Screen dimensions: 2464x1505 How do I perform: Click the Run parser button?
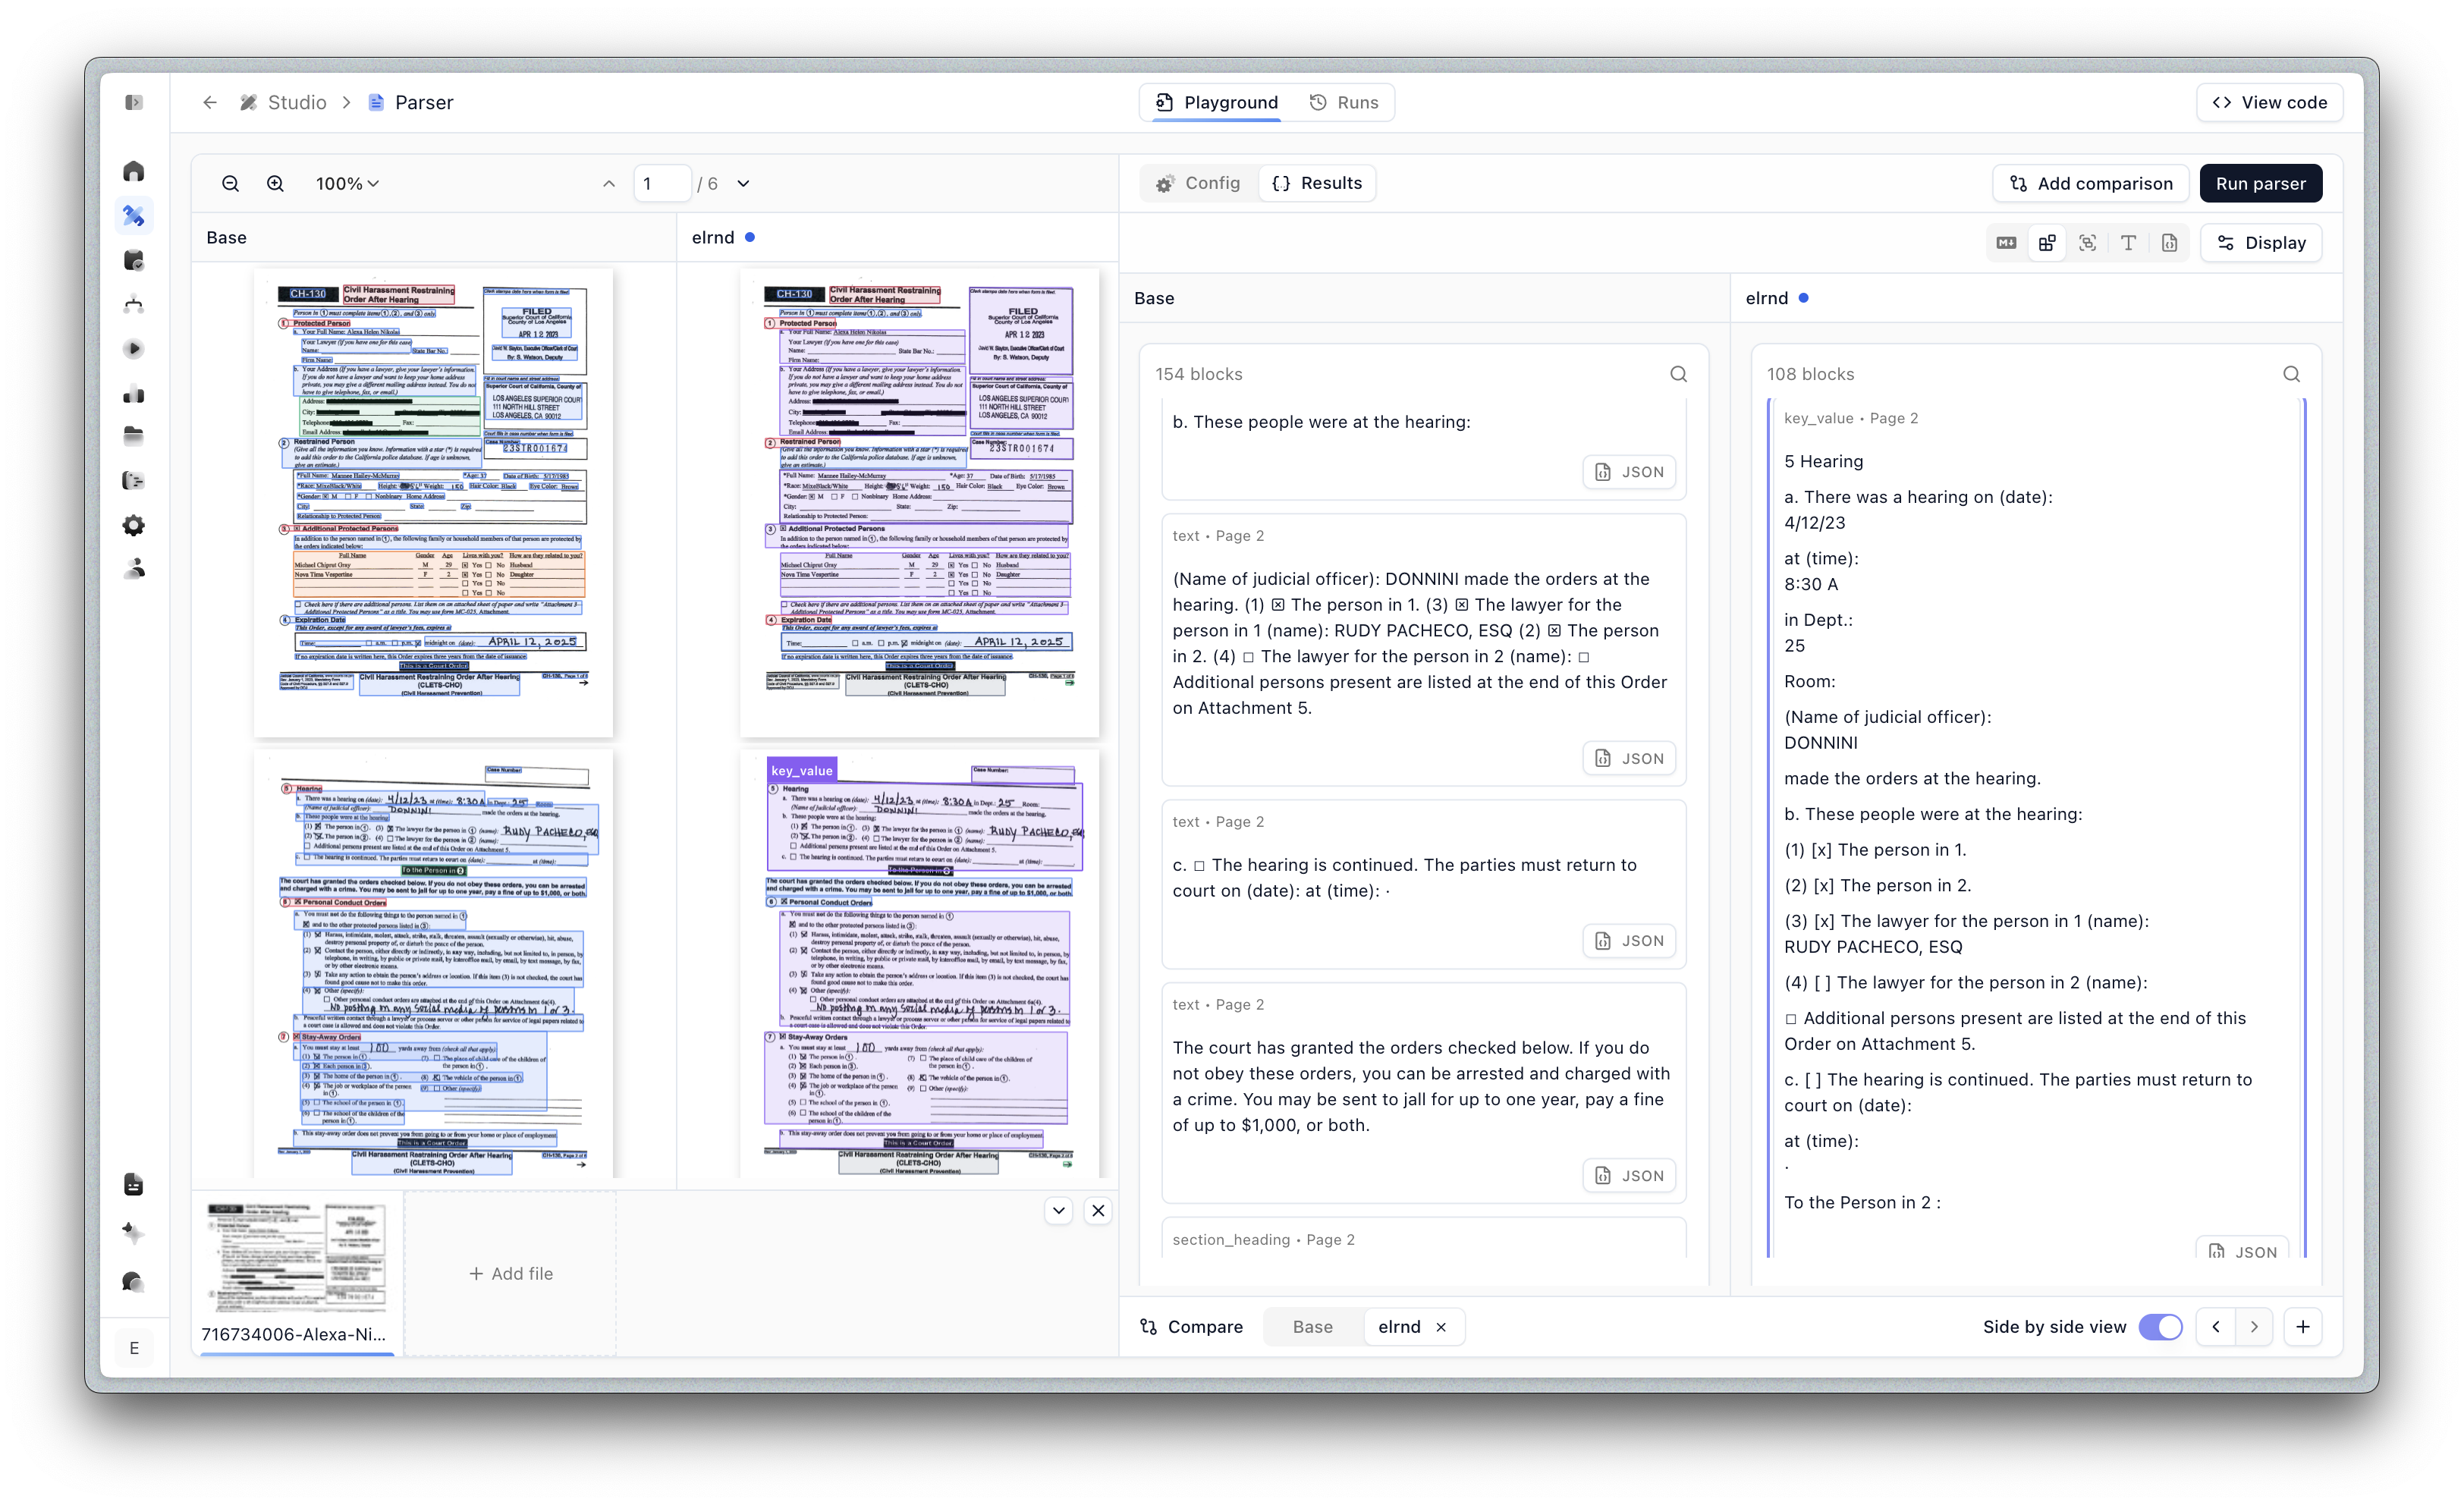tap(2261, 184)
